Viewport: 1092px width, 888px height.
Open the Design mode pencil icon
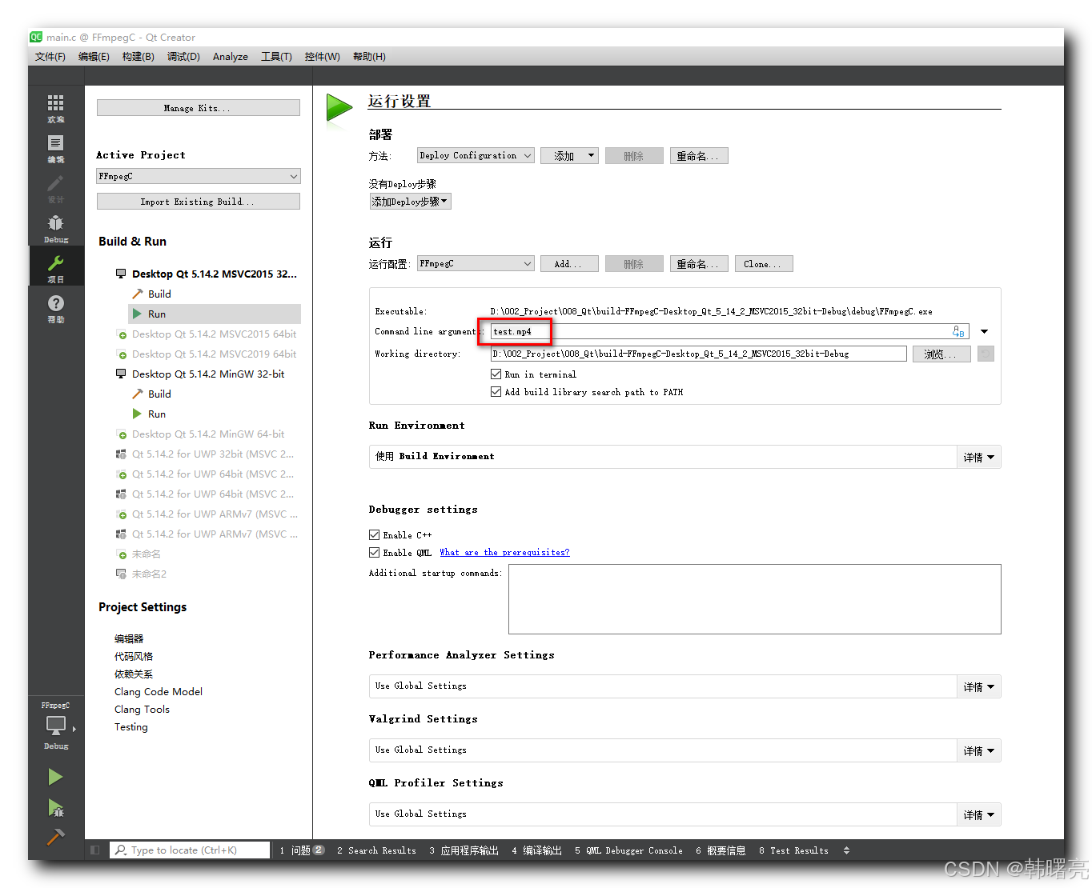55,183
